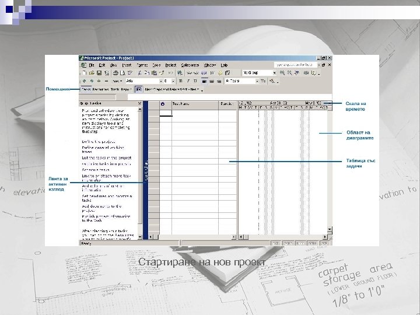Open the File menu
Image resolution: width=420 pixels, height=315 pixels.
point(92,65)
